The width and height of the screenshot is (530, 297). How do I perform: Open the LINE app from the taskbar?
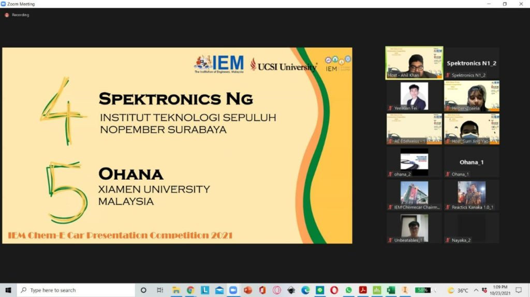[320, 290]
